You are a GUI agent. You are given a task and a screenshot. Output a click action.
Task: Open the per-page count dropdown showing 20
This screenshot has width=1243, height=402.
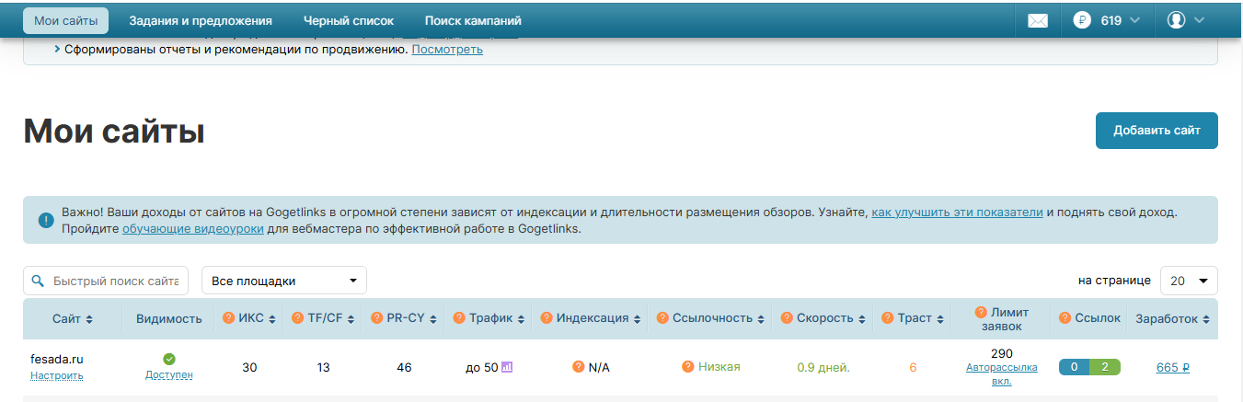pyautogui.click(x=1189, y=281)
